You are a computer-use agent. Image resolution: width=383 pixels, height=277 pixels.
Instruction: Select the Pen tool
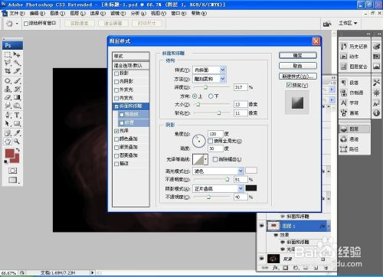click(x=8, y=115)
